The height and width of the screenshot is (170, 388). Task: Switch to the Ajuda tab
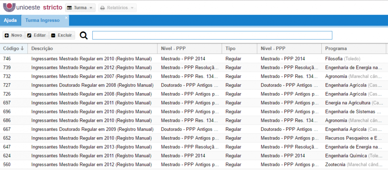tap(10, 20)
